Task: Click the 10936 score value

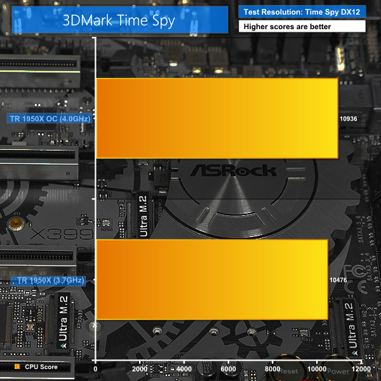Action: pos(349,119)
